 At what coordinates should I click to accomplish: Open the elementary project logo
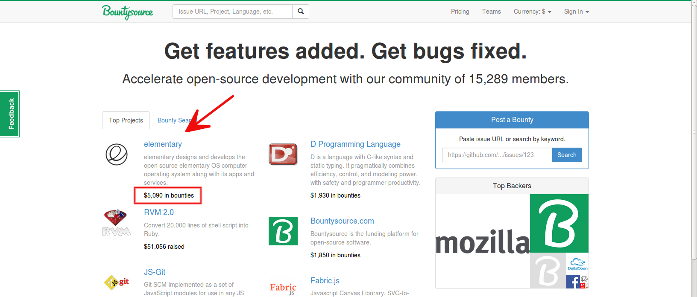(x=117, y=154)
